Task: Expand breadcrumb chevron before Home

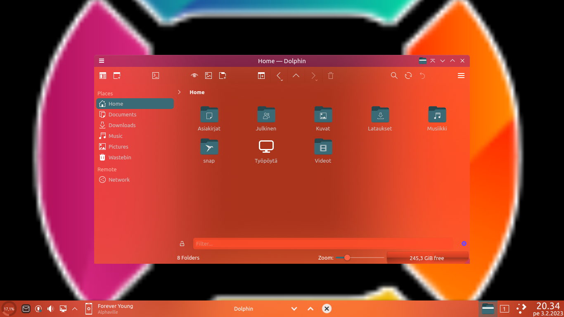Action: pyautogui.click(x=179, y=92)
